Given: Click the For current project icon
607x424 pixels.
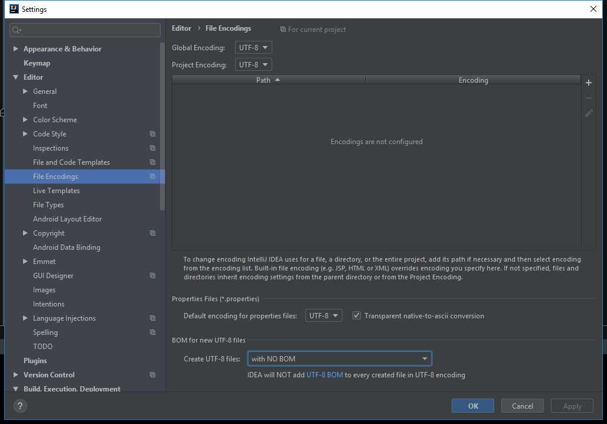Looking at the screenshot, I should click(x=283, y=30).
